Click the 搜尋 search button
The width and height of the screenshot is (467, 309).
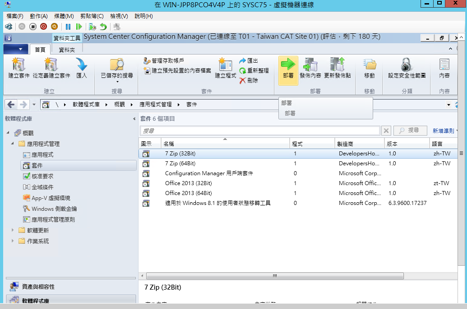[x=410, y=130]
